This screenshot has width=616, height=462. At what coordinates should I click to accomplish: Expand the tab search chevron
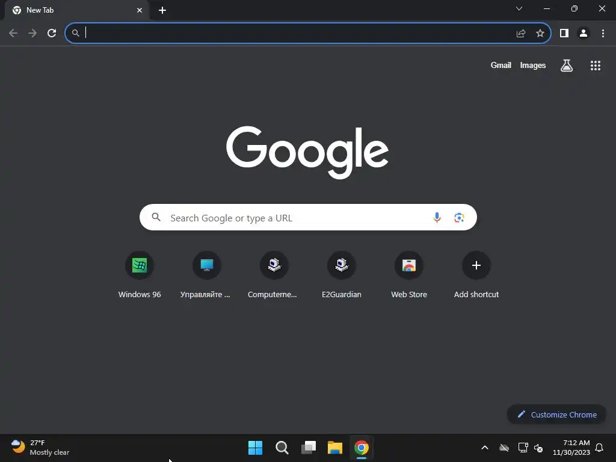coord(519,8)
